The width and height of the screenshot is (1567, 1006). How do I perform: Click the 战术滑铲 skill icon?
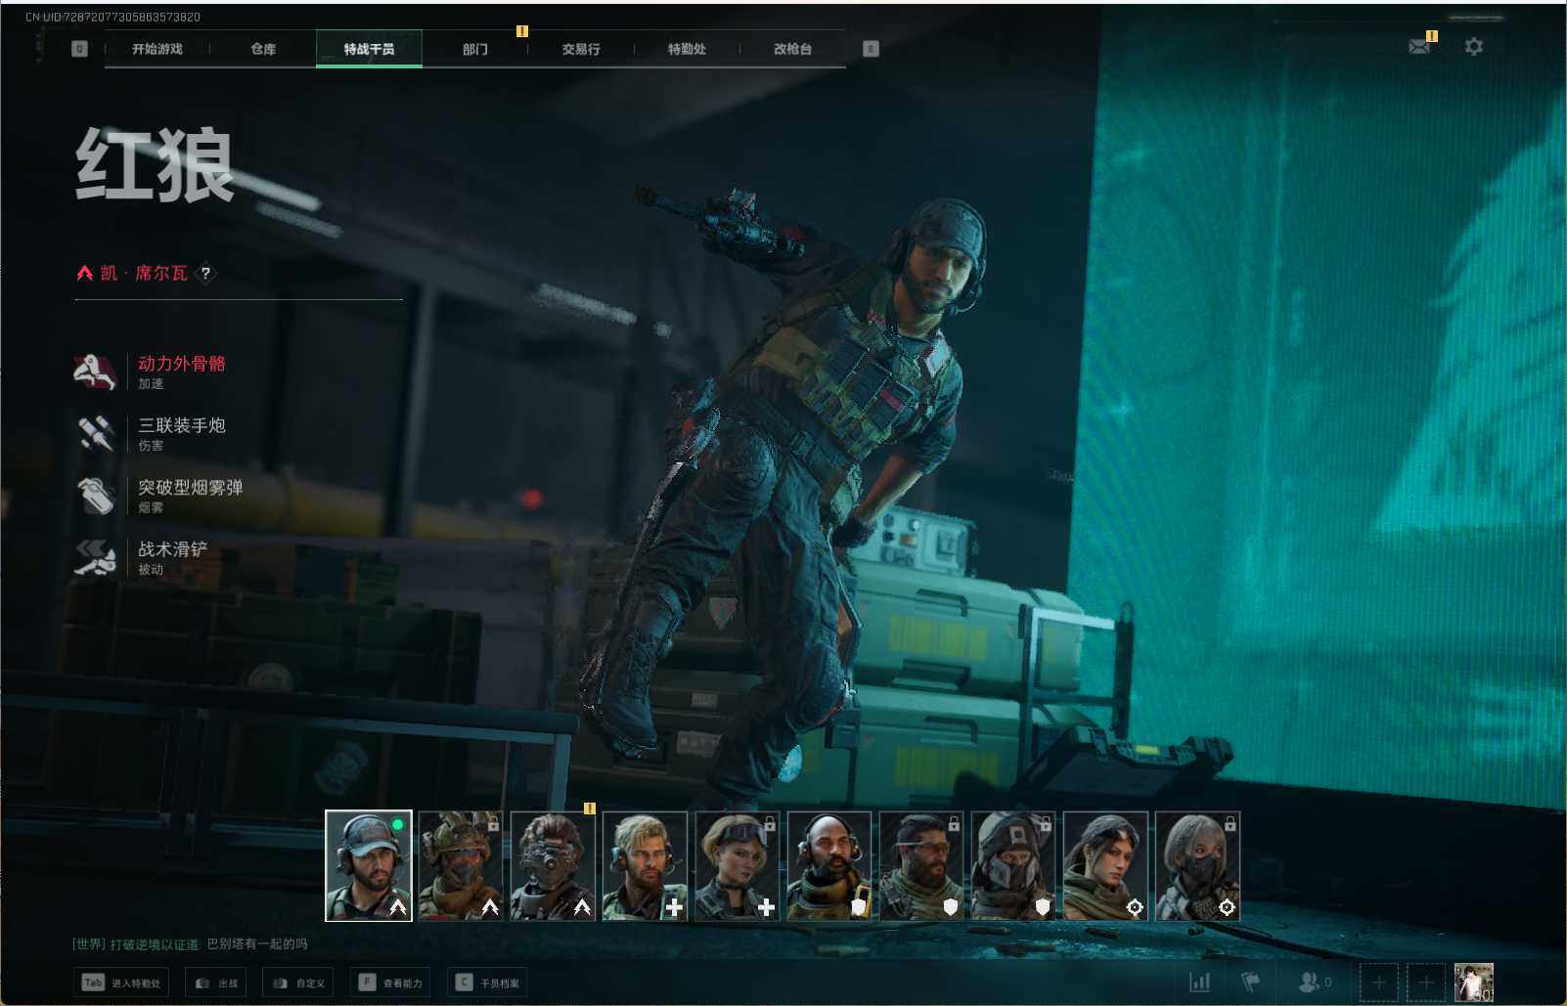coord(95,556)
